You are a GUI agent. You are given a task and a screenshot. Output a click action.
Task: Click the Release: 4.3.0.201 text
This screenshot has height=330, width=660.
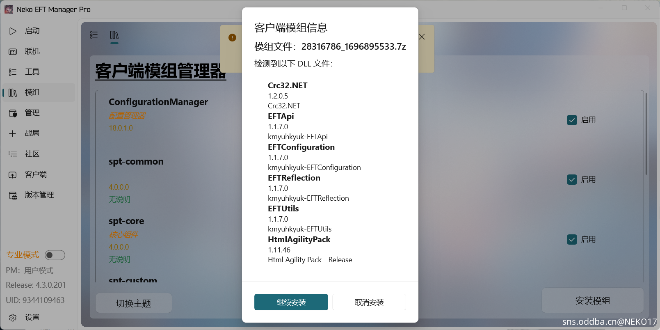36,285
